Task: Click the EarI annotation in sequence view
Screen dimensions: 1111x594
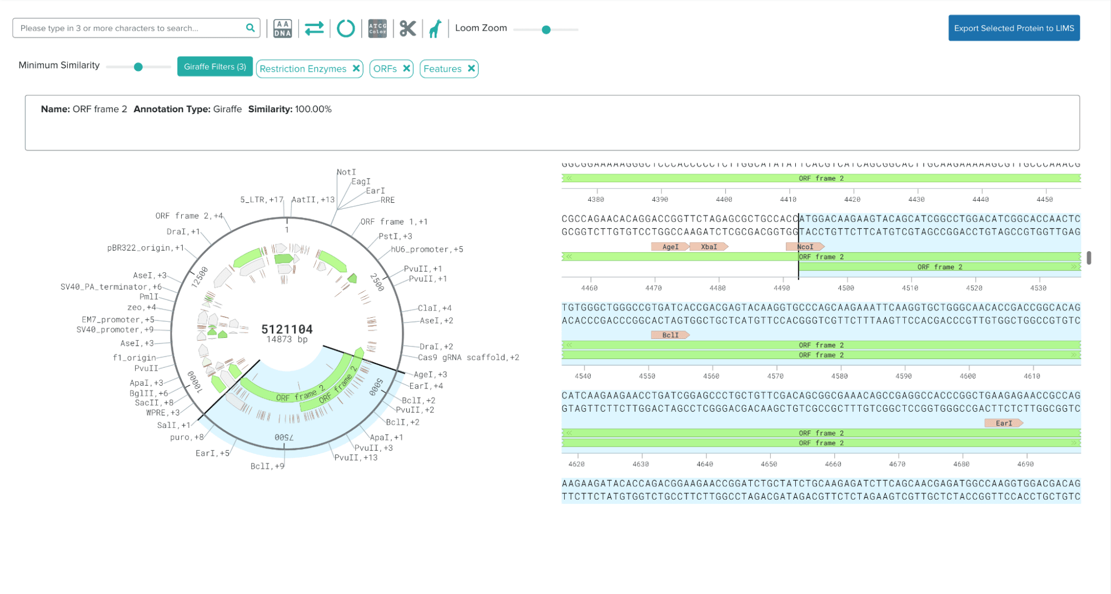Action: click(1003, 423)
